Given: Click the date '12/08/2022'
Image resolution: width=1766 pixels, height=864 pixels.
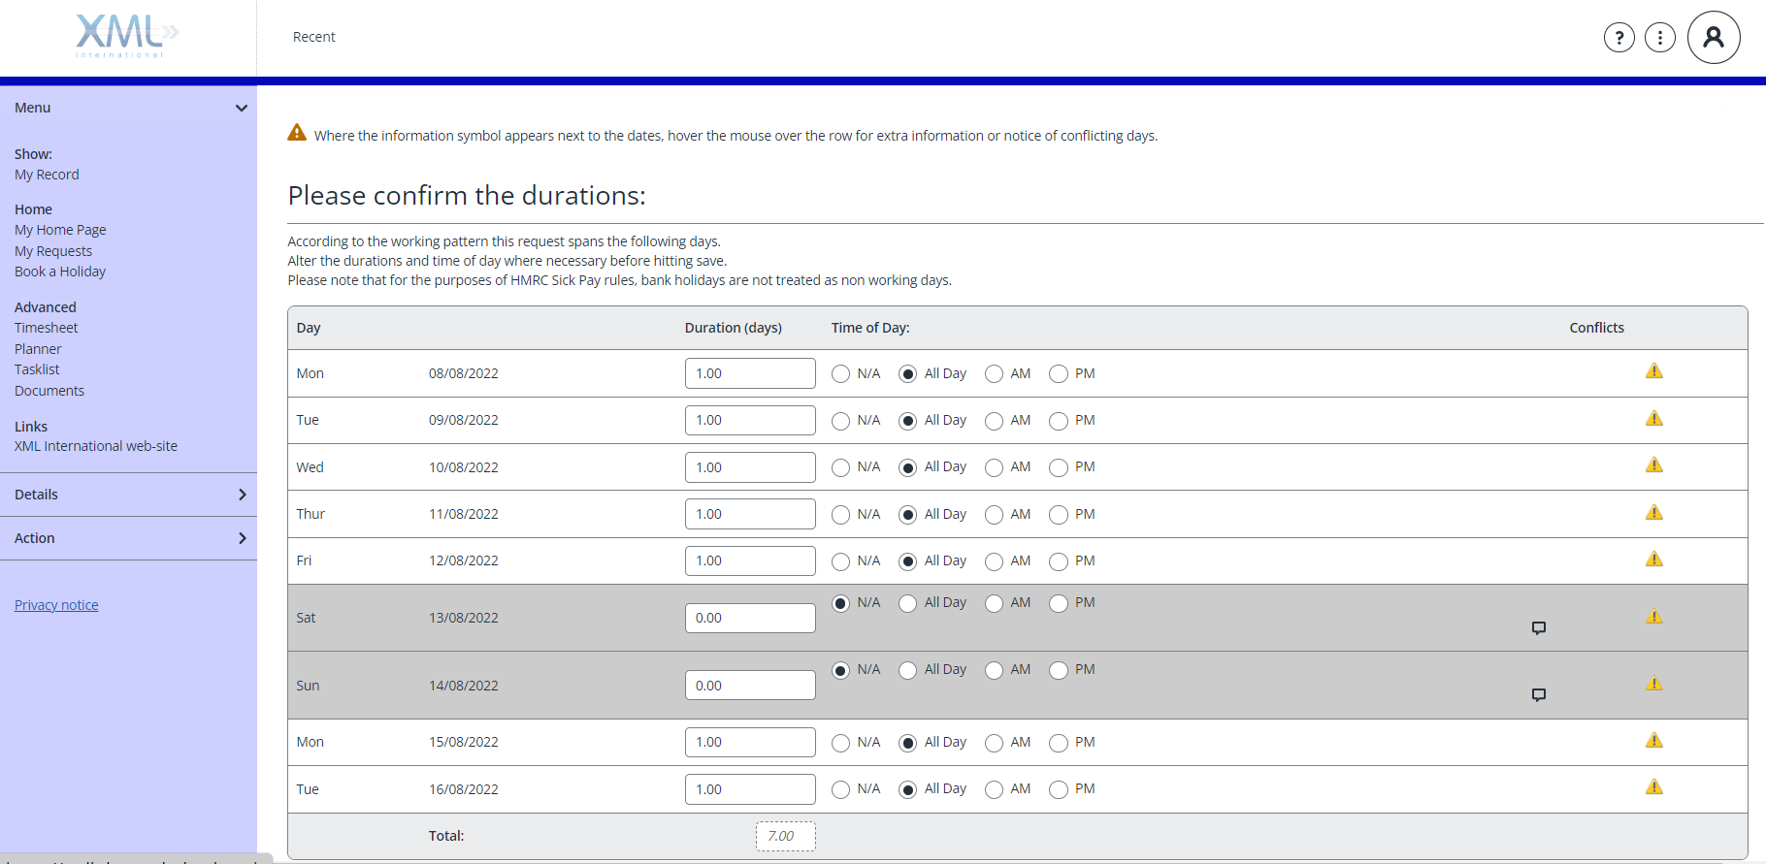Looking at the screenshot, I should click(464, 560).
